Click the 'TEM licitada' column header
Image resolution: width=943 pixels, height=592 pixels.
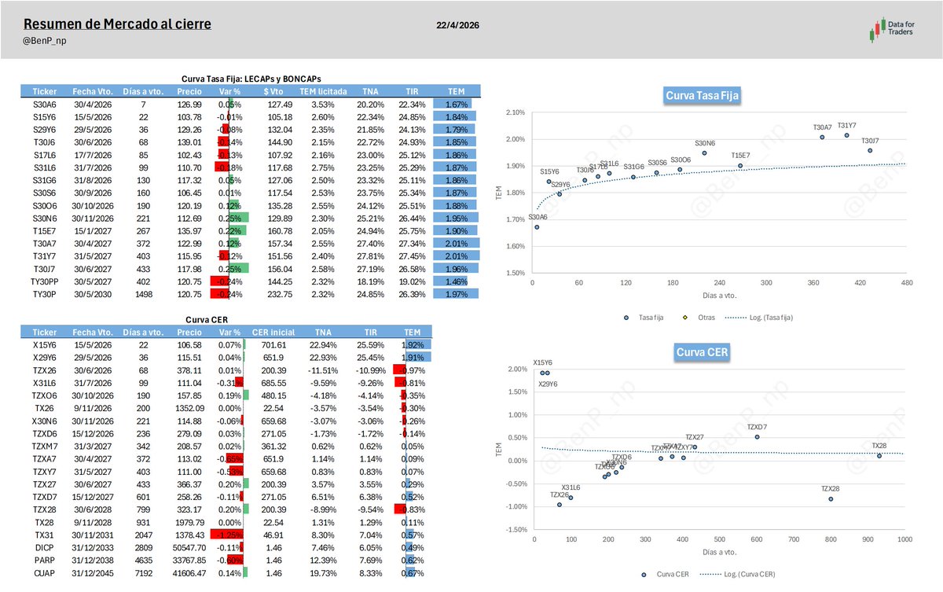point(324,91)
